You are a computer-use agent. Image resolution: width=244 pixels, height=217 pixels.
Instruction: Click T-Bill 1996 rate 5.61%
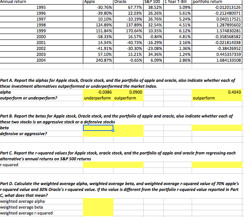click(177, 13)
